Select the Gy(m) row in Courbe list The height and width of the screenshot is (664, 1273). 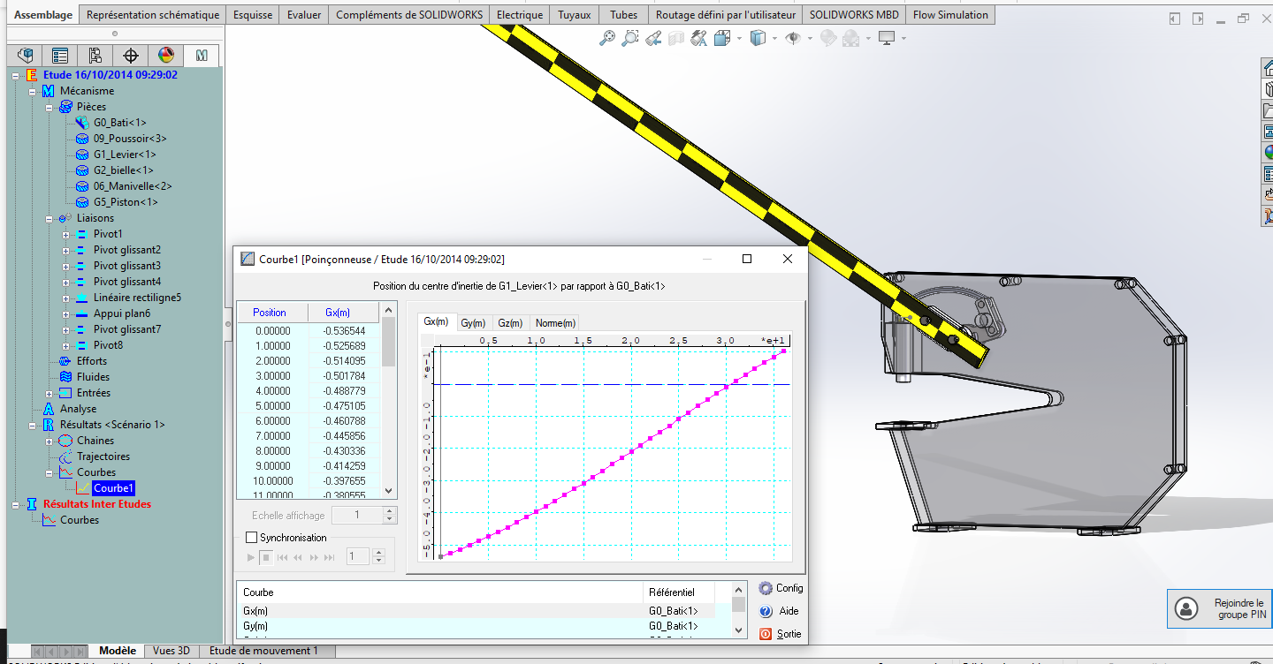tap(477, 626)
